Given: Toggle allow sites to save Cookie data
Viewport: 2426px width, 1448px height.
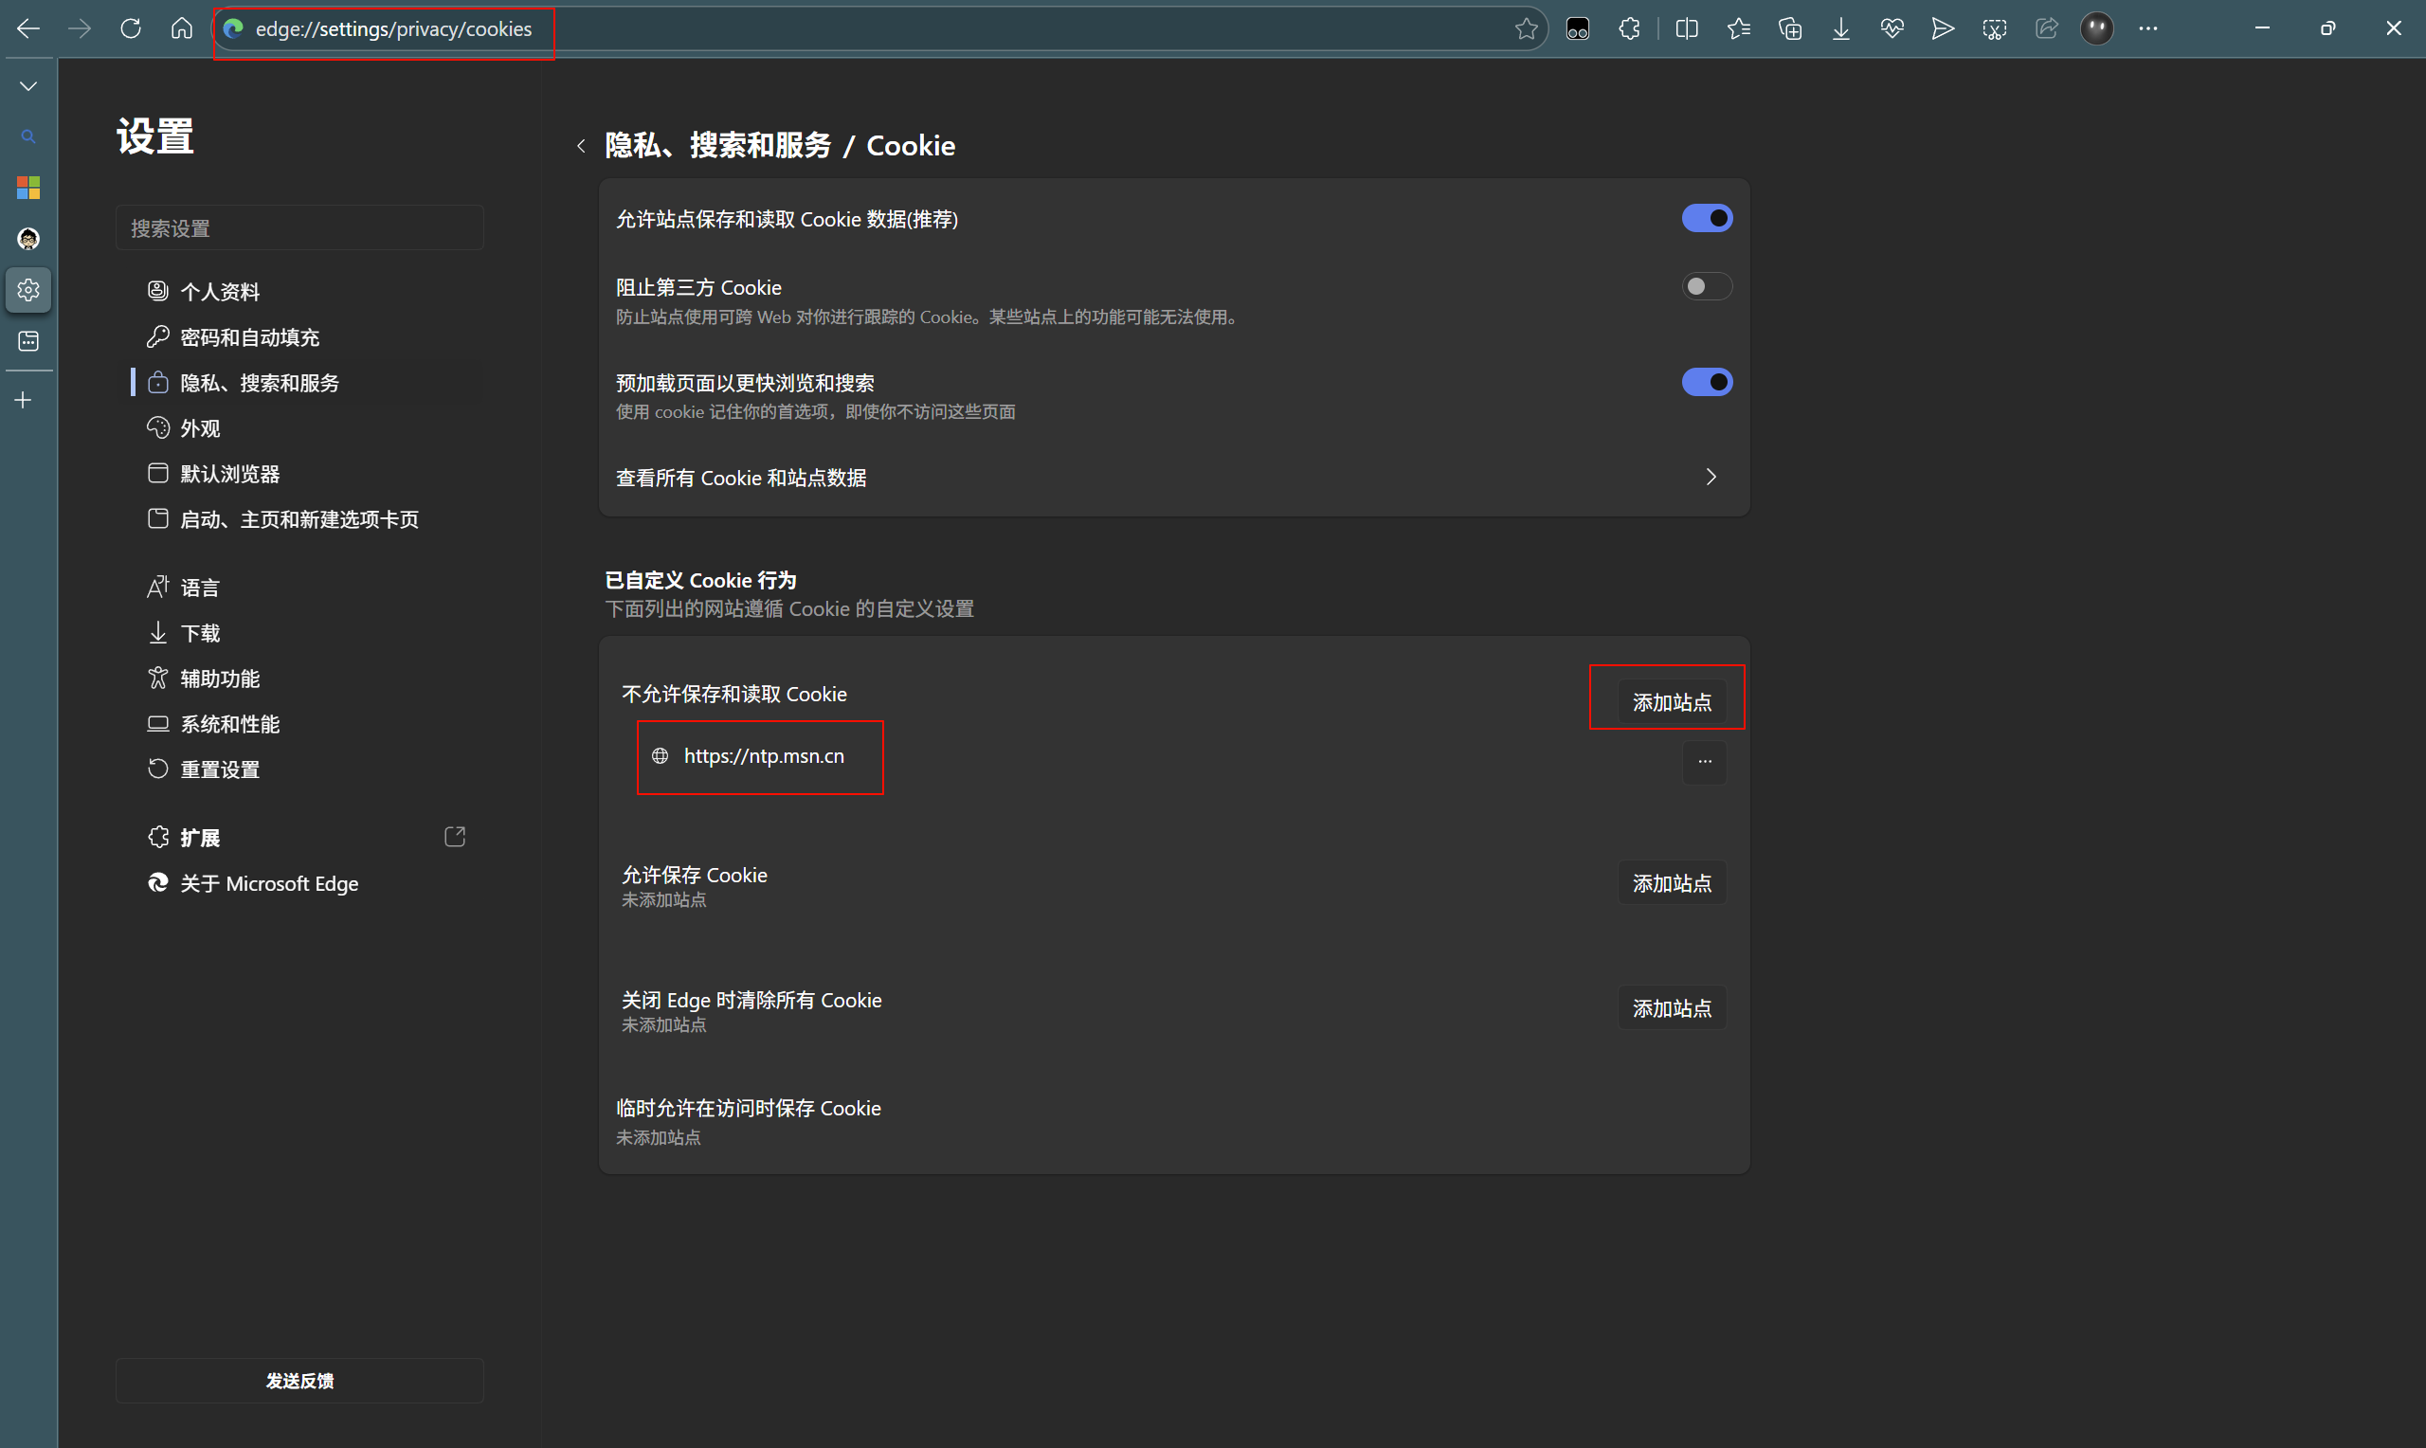Looking at the screenshot, I should 1707,218.
